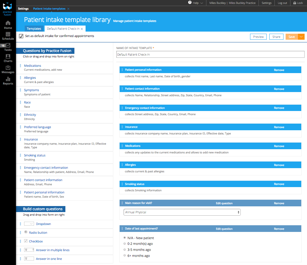Open the Messages icon in sidebar
The height and width of the screenshot is (265, 307).
point(8,68)
